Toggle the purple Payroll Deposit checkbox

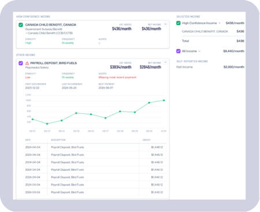(x=21, y=63)
